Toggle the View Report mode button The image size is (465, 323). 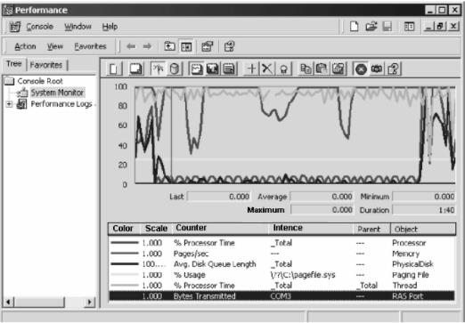point(229,69)
